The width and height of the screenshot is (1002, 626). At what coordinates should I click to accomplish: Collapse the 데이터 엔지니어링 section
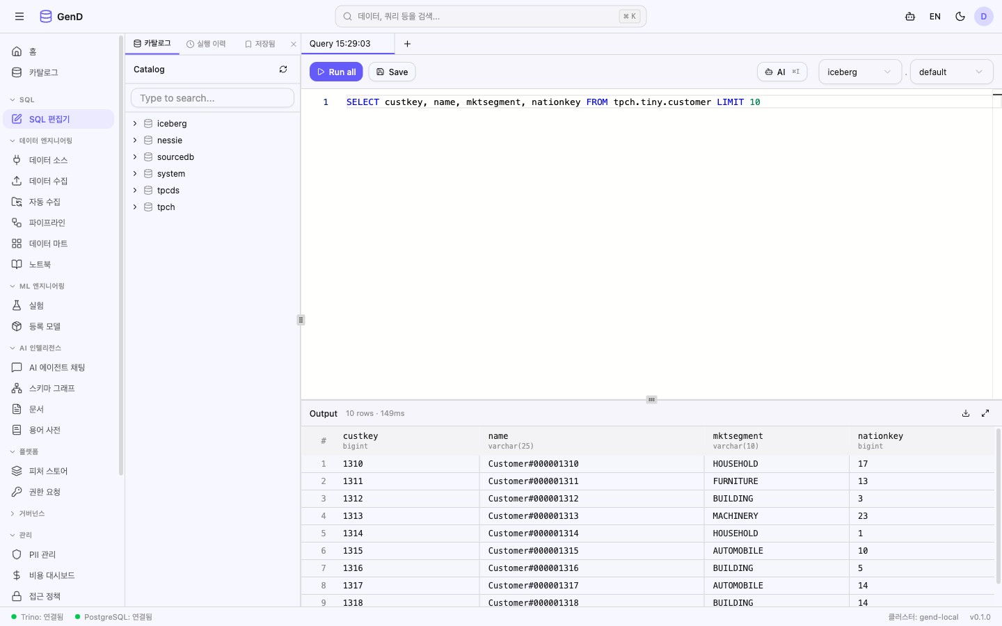coord(40,141)
